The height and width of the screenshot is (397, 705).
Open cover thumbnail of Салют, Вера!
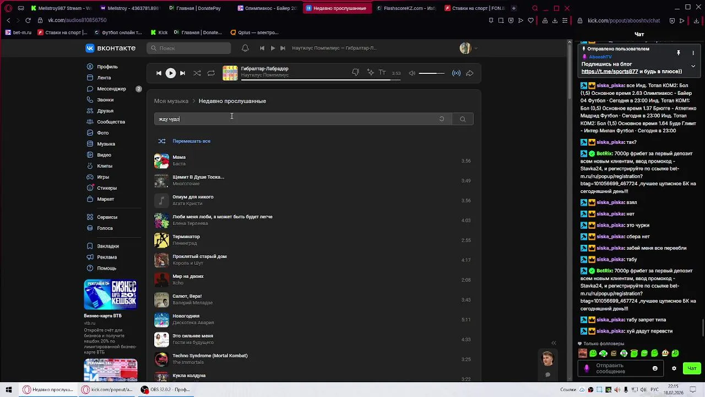click(x=161, y=299)
